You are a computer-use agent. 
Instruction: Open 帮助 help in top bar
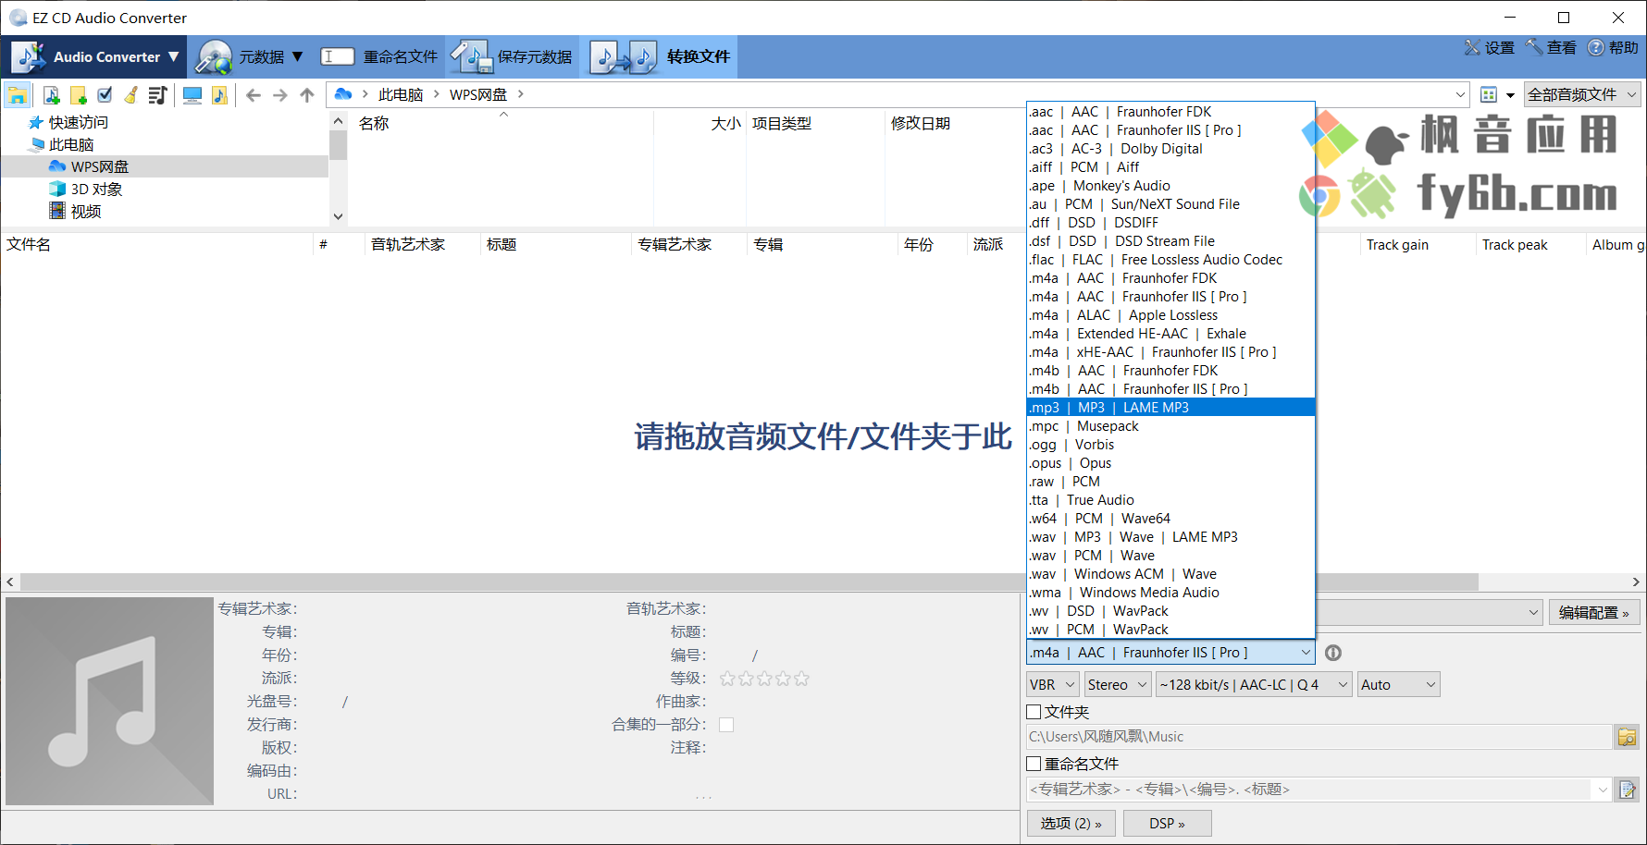click(x=1613, y=48)
